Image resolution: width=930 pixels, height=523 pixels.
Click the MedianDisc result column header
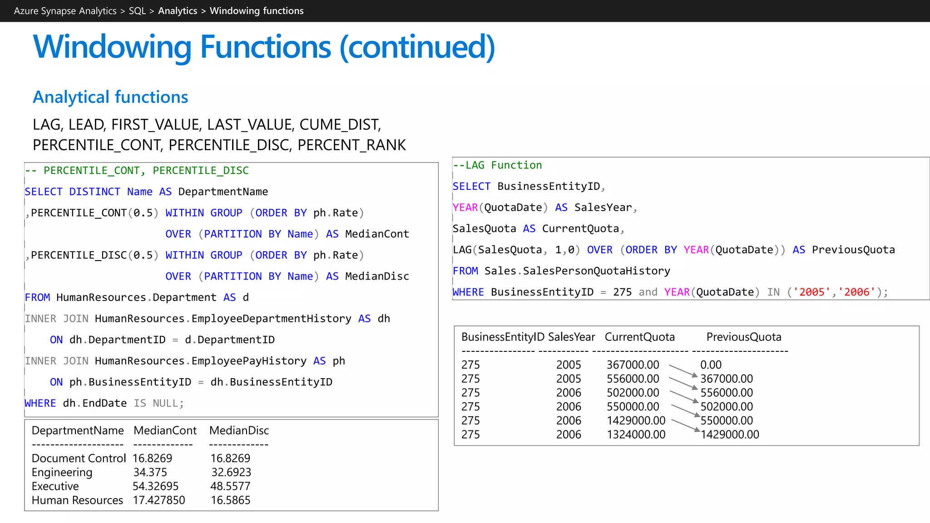(239, 430)
